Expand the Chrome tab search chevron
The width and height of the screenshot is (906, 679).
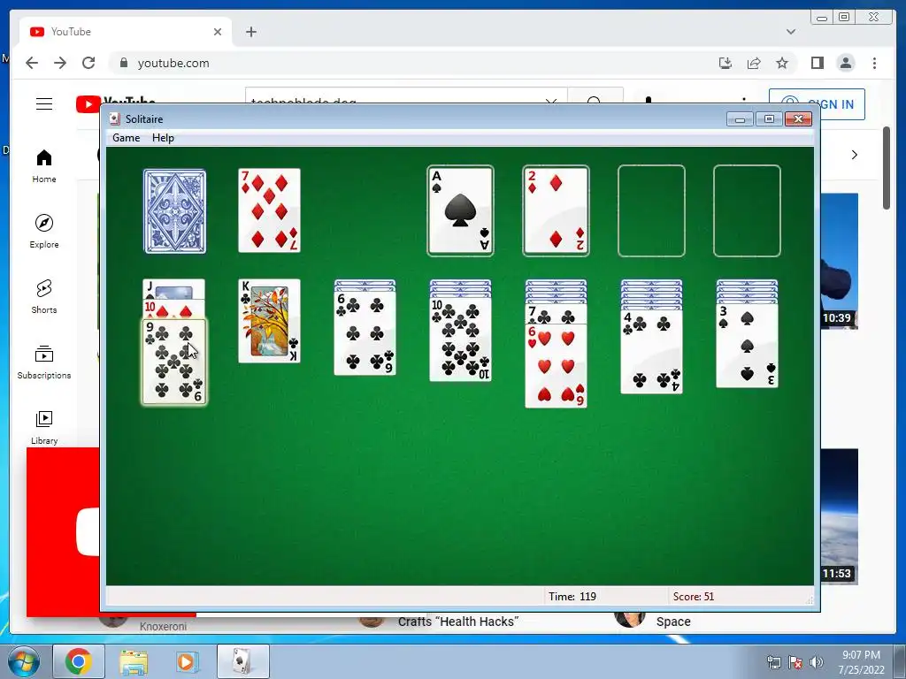(791, 32)
